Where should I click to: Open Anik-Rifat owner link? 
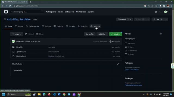[12, 19]
